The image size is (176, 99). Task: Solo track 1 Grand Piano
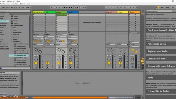click(x=36, y=66)
